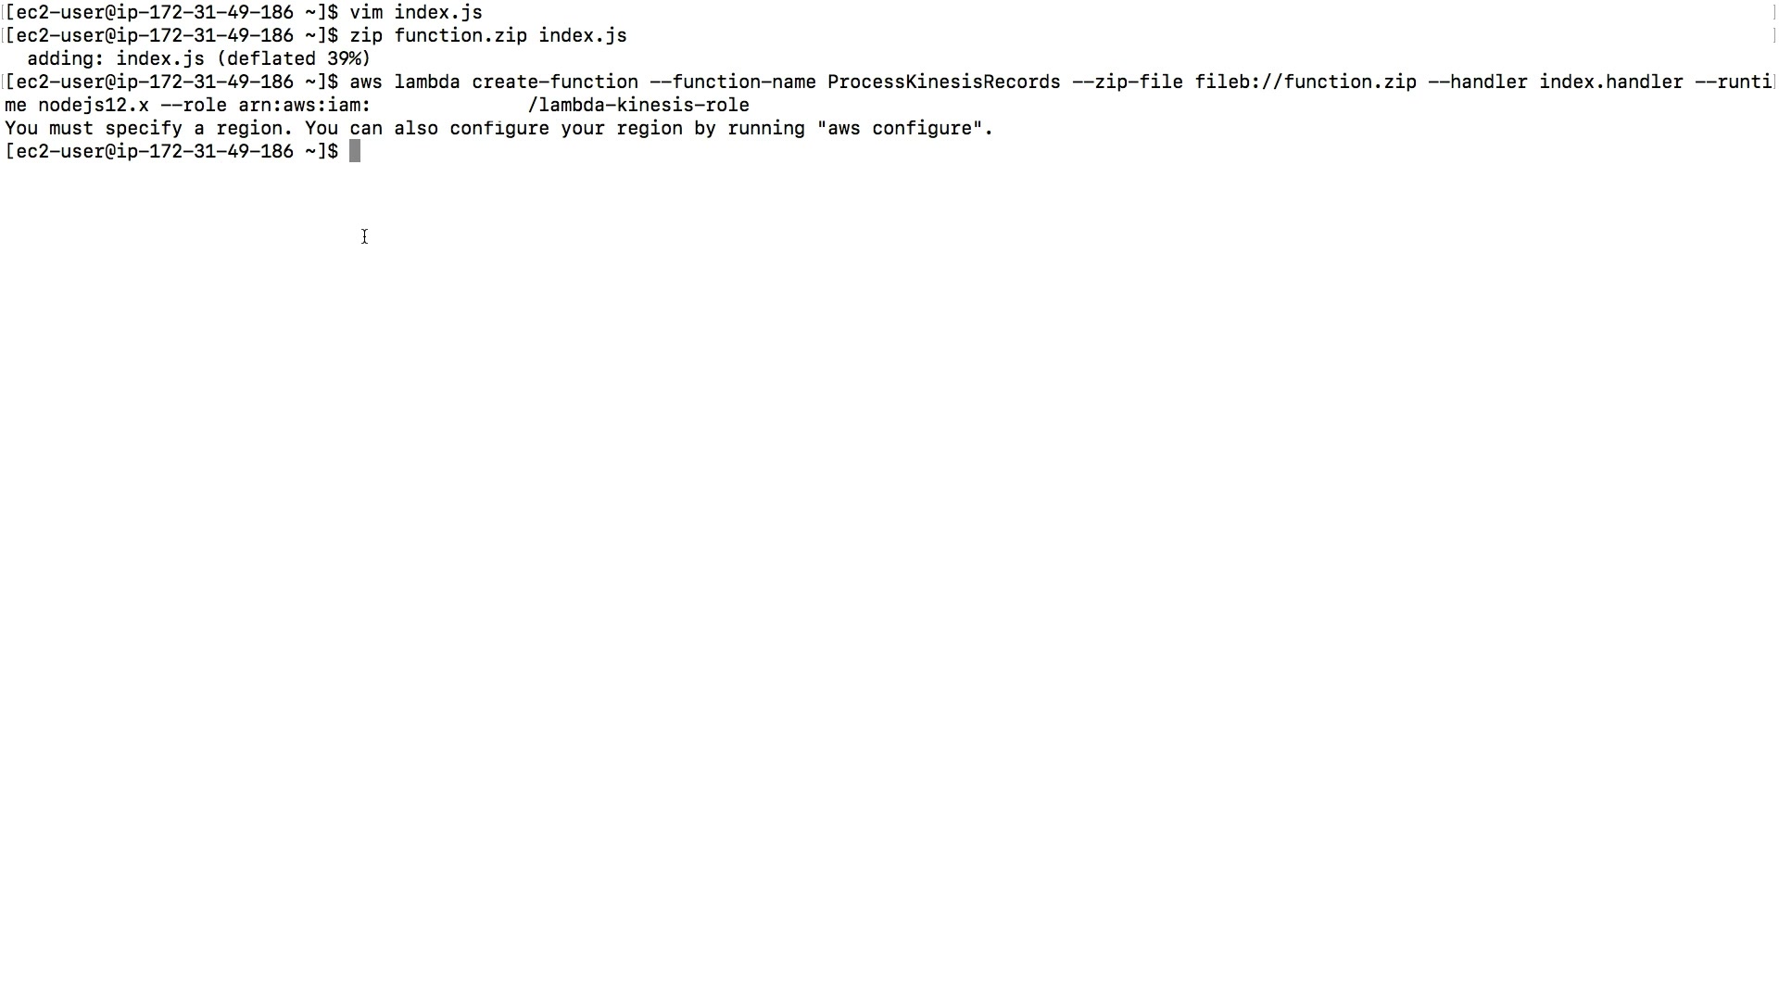
Task: Click the terminal cursor block at the prompt
Action: [355, 151]
